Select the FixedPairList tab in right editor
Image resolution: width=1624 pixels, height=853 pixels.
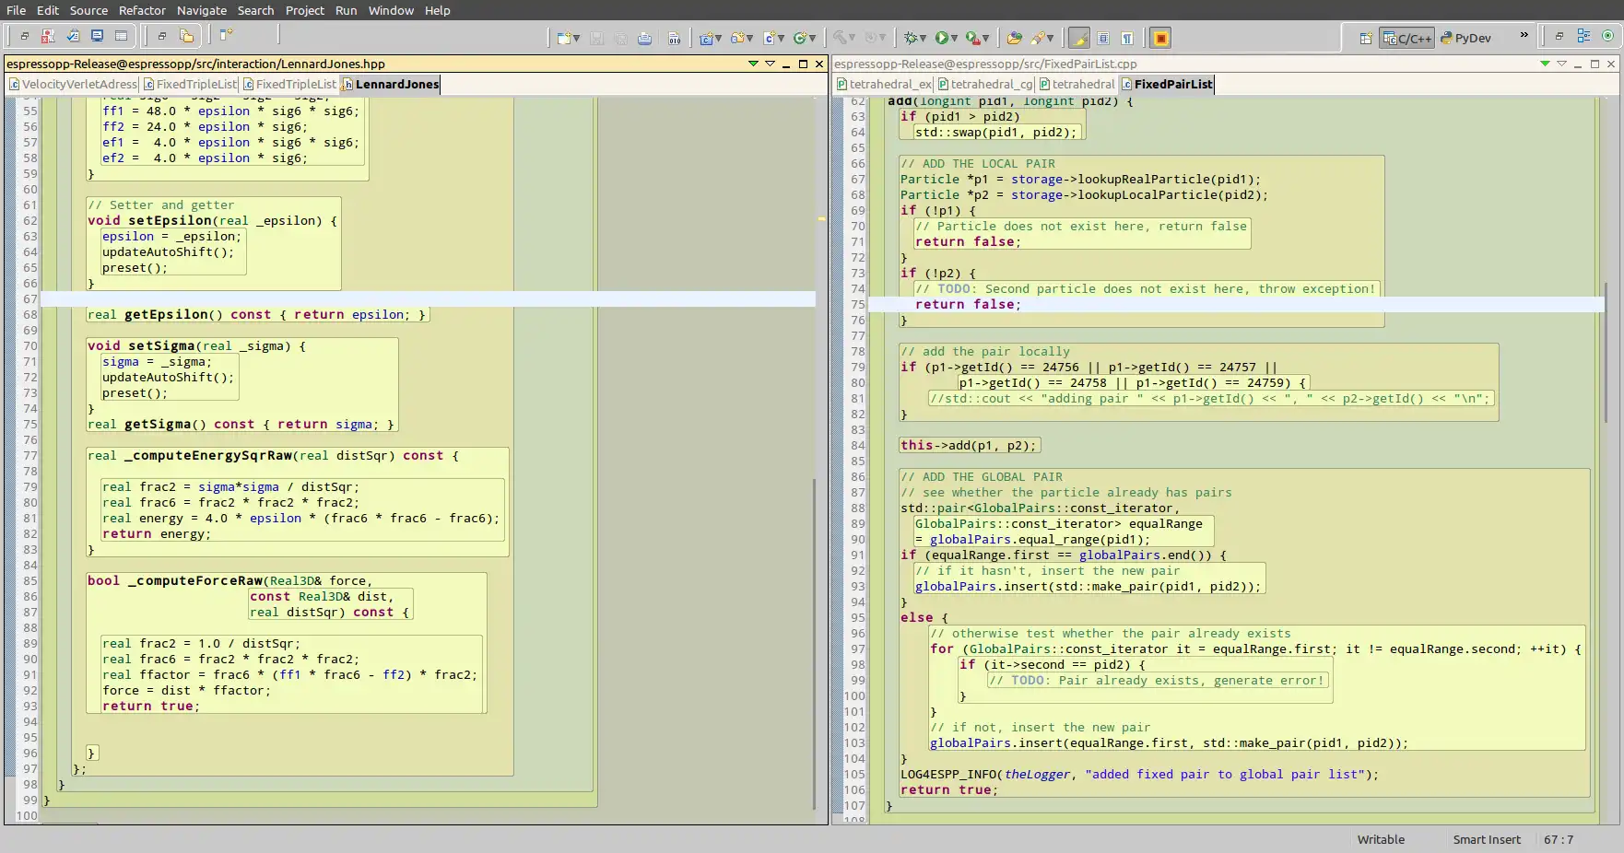pyautogui.click(x=1167, y=84)
